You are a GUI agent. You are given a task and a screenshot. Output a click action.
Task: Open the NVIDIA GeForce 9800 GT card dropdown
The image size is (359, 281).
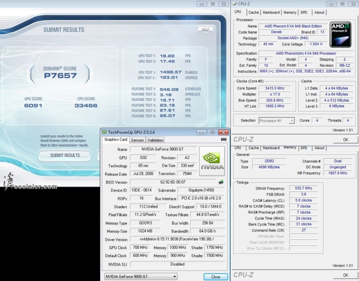click(x=141, y=277)
